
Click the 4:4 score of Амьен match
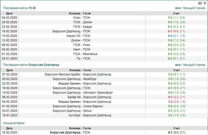(x=170, y=36)
